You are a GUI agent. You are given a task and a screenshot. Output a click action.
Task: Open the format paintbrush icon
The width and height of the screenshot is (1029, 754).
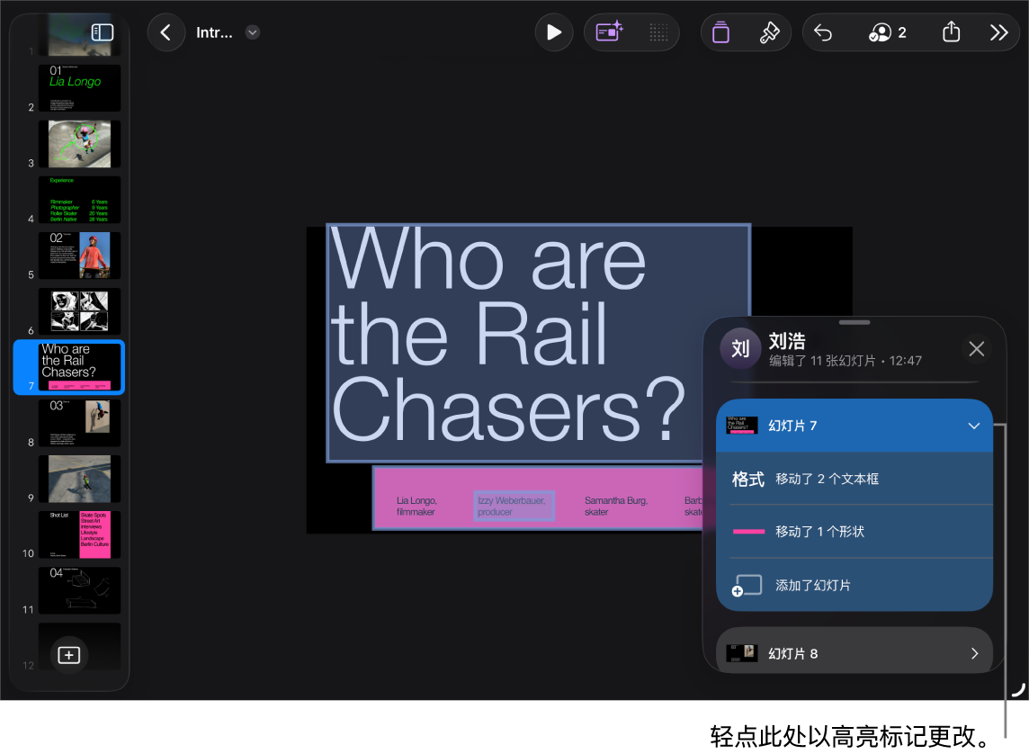click(769, 32)
